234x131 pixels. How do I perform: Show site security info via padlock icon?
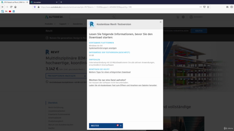[x=38, y=7]
